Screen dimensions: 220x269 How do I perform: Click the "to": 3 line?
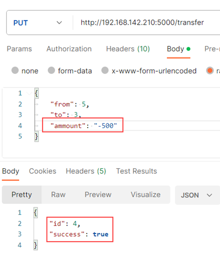pos(66,115)
